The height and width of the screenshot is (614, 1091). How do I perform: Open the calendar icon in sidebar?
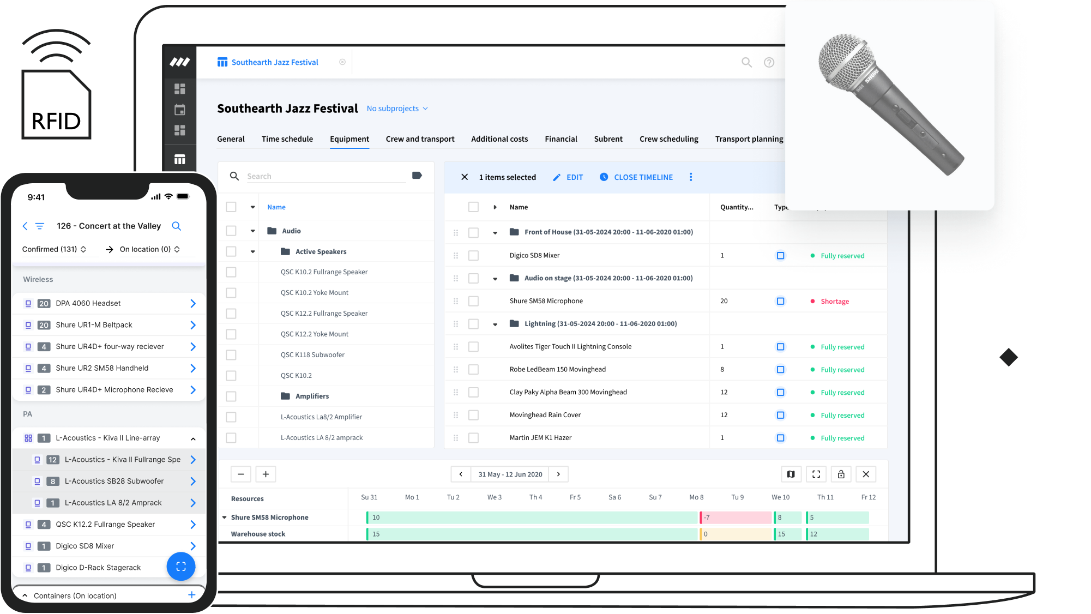coord(179,110)
